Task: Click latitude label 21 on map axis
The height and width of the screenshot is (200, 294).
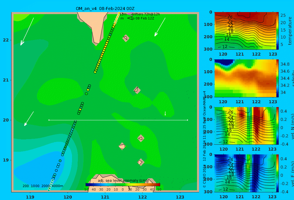Action: 6,80
